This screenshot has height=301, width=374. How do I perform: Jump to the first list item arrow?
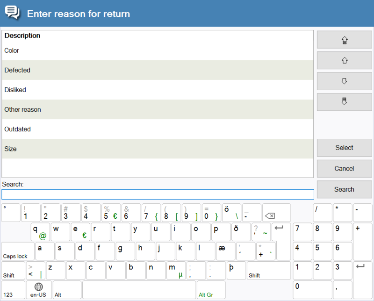point(344,40)
